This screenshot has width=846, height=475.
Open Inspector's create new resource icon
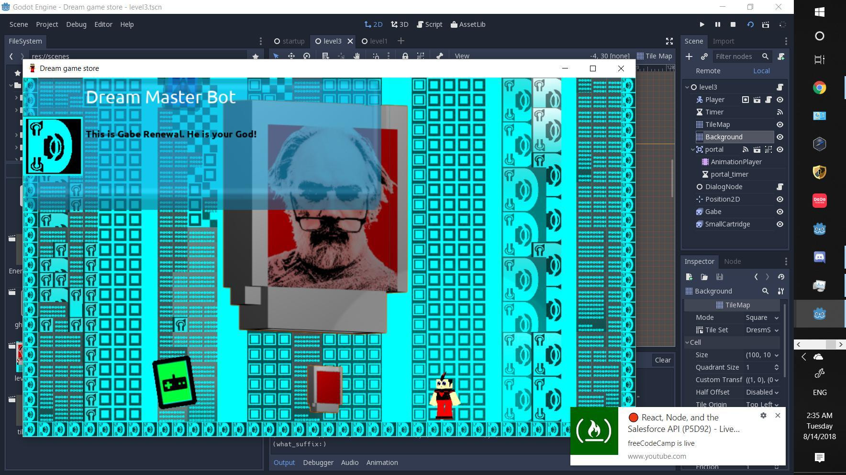click(689, 277)
